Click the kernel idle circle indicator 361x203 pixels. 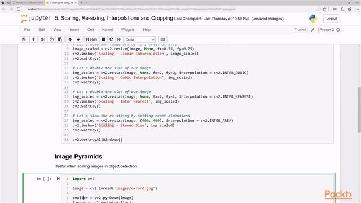click(x=338, y=30)
